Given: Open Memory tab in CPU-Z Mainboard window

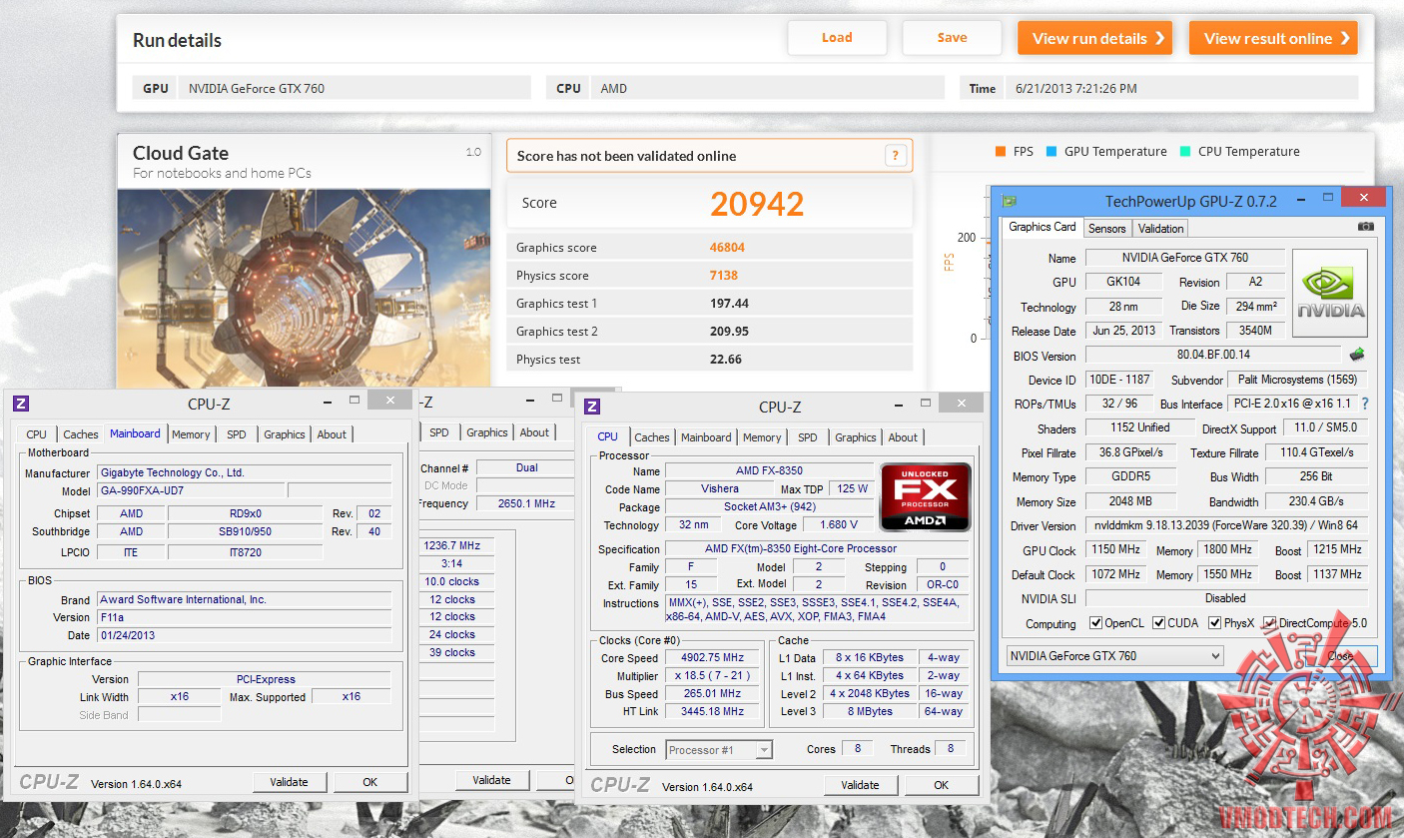Looking at the screenshot, I should pyautogui.click(x=191, y=434).
